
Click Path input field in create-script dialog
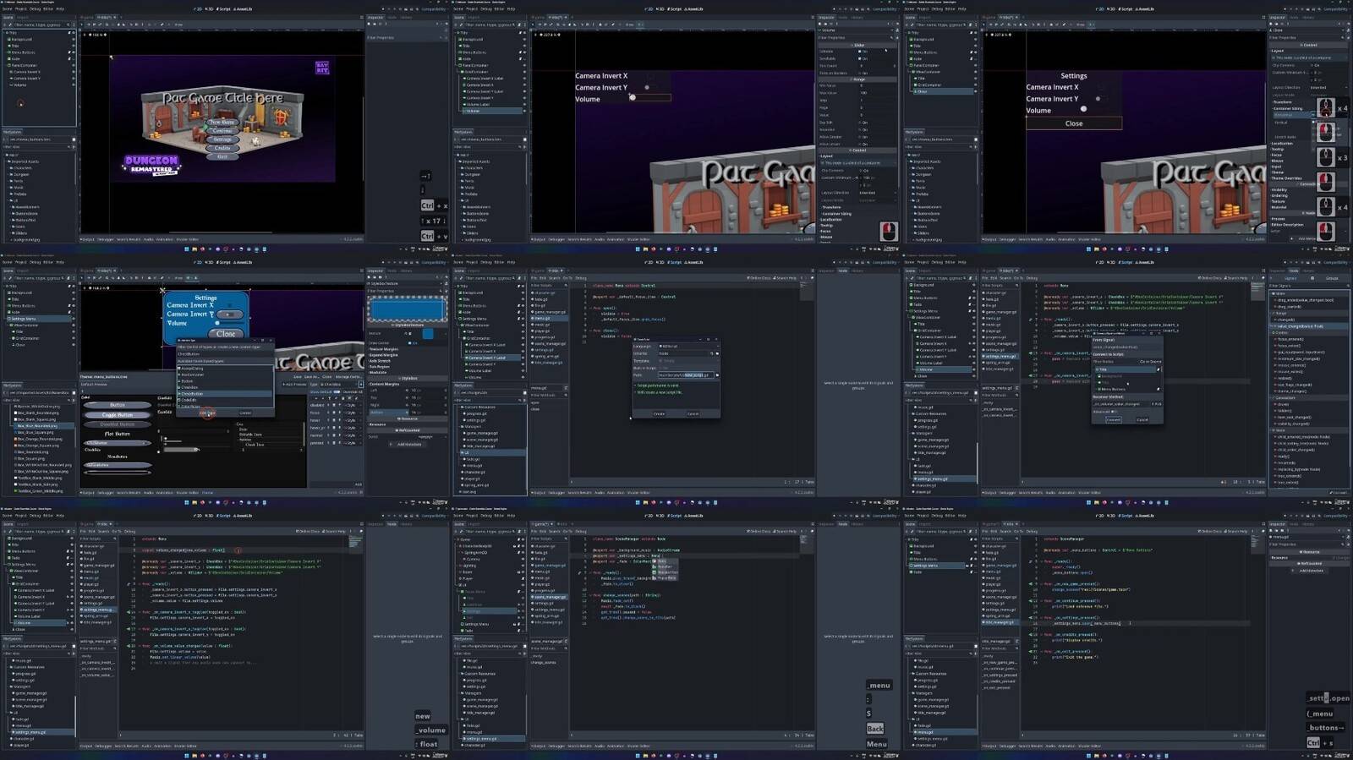686,375
